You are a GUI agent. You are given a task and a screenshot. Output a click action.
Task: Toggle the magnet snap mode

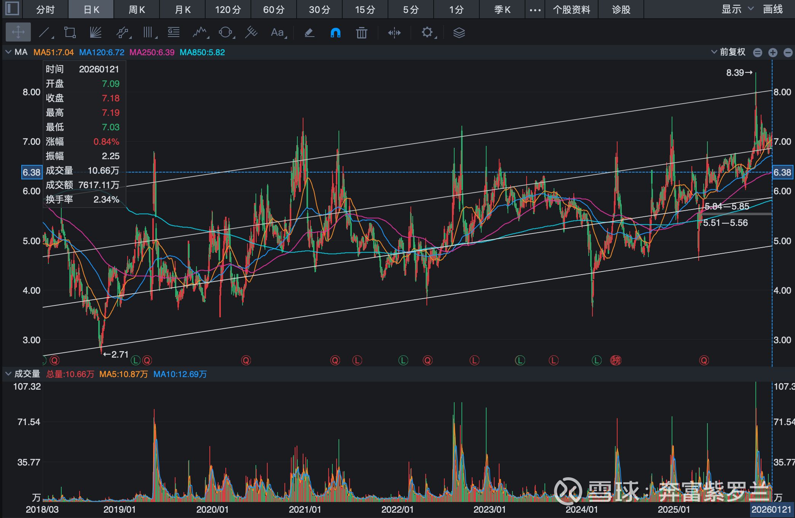click(x=335, y=32)
